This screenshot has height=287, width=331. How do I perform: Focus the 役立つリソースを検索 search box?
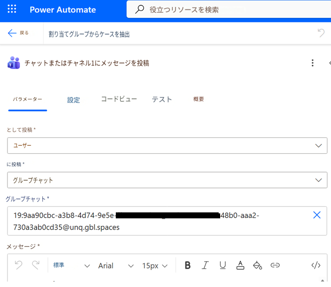point(229,9)
